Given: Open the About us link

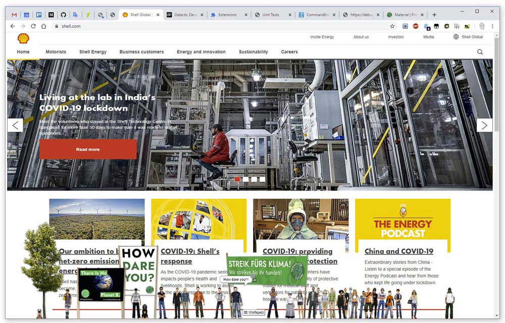Looking at the screenshot, I should [x=361, y=37].
